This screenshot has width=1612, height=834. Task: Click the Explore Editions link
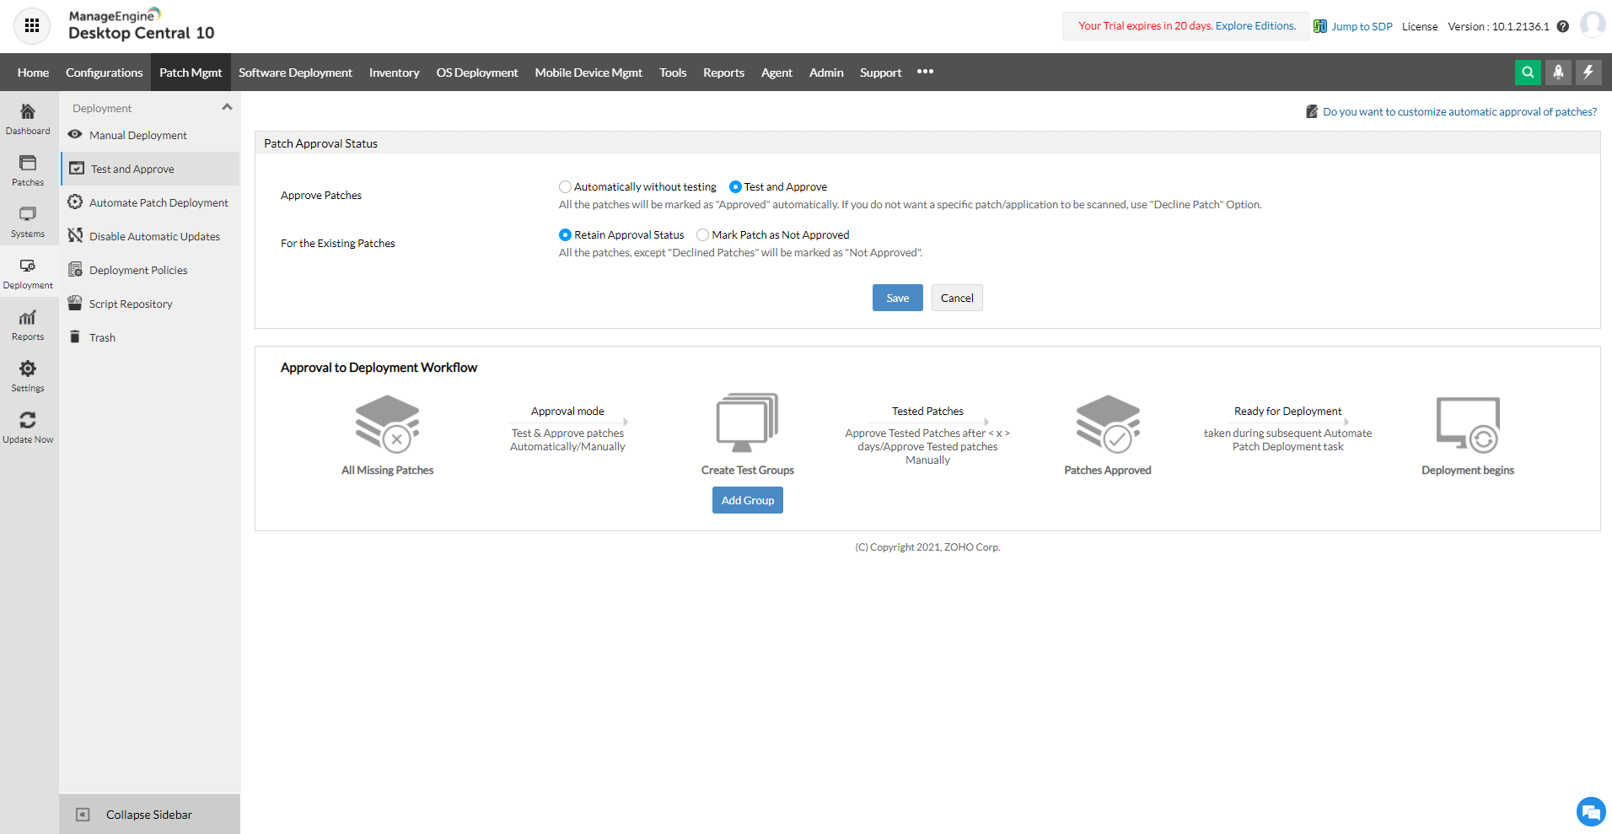[1255, 25]
